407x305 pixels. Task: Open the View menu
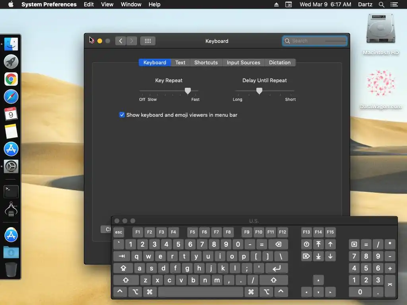pyautogui.click(x=107, y=4)
